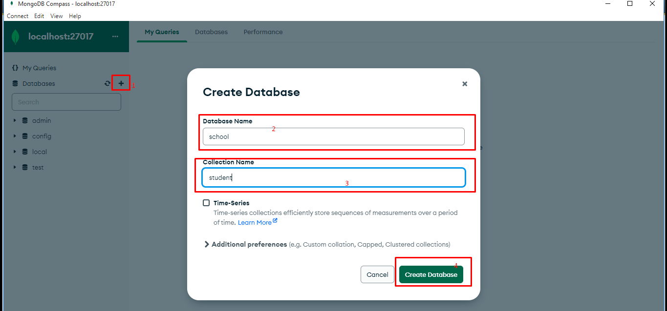Click the refresh databases icon
The width and height of the screenshot is (667, 311).
[108, 83]
